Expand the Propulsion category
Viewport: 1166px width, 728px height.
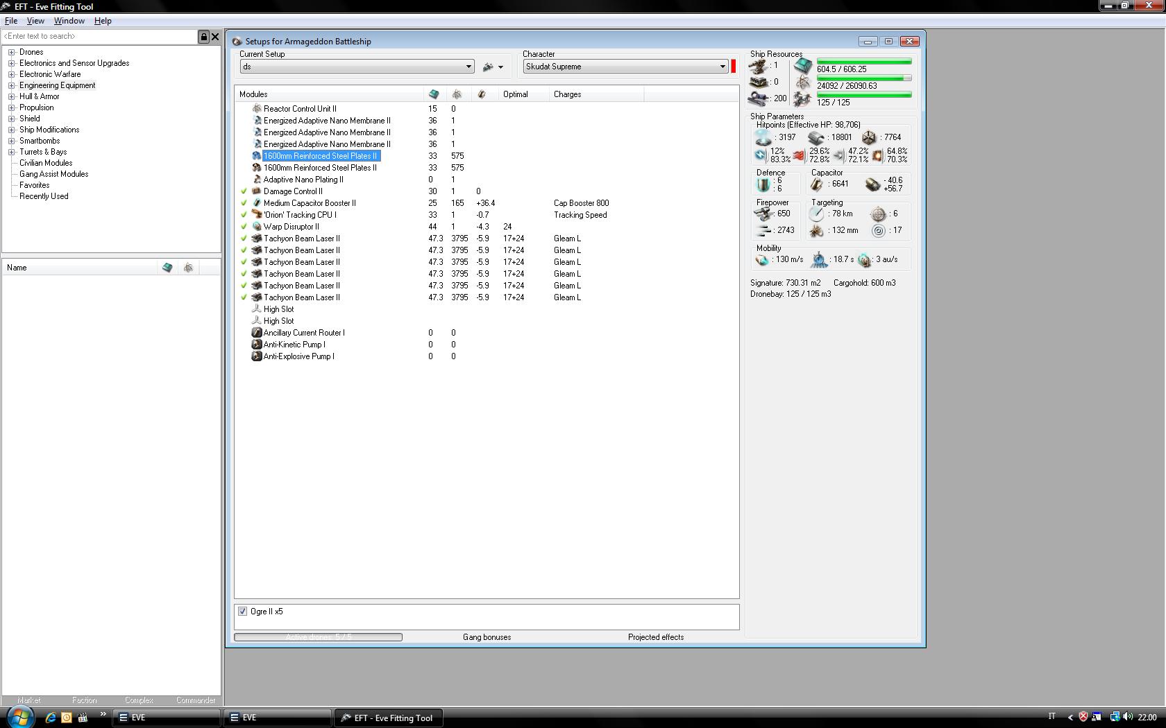click(x=11, y=107)
